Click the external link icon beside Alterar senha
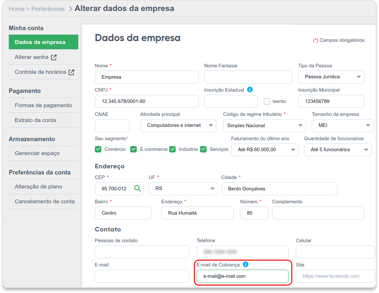379x293 pixels. click(x=54, y=57)
